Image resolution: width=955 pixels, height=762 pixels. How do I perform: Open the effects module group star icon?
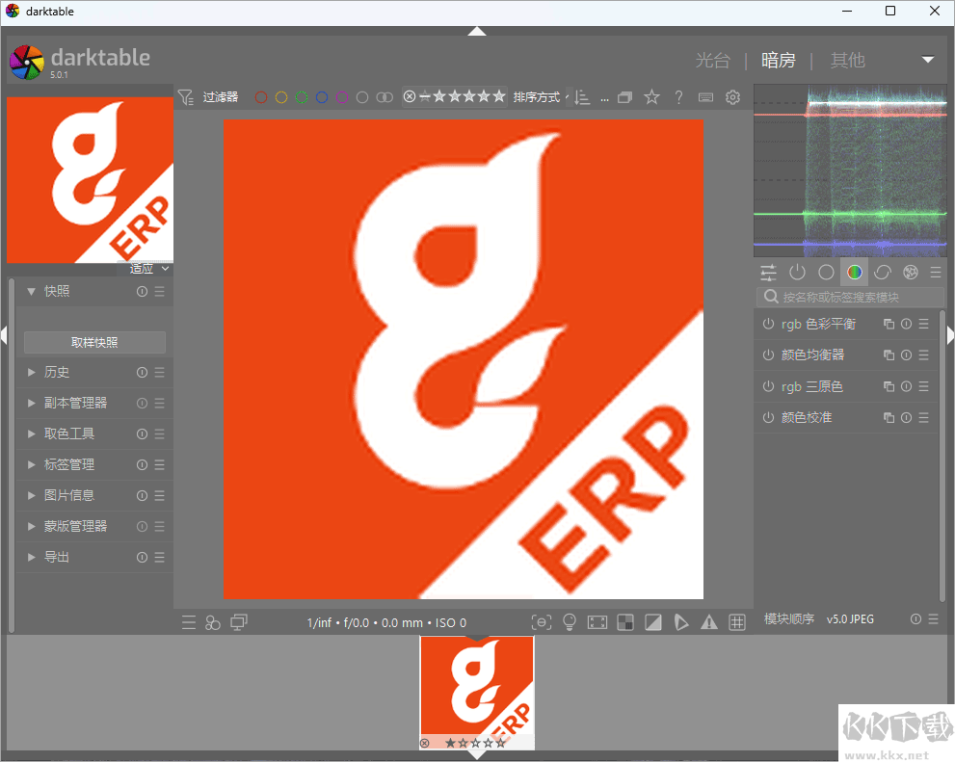click(x=909, y=273)
